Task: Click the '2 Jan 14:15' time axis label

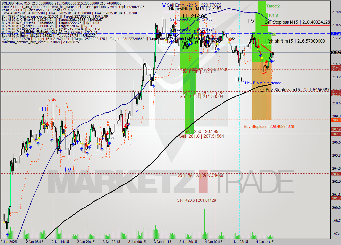Action: coord(60,242)
